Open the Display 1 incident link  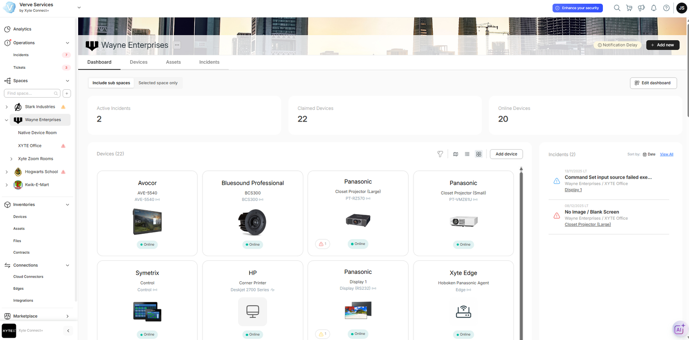point(573,190)
